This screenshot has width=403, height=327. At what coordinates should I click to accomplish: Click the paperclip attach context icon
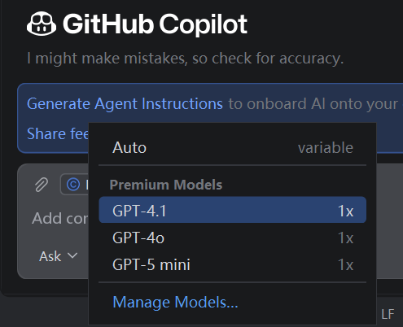(x=42, y=185)
